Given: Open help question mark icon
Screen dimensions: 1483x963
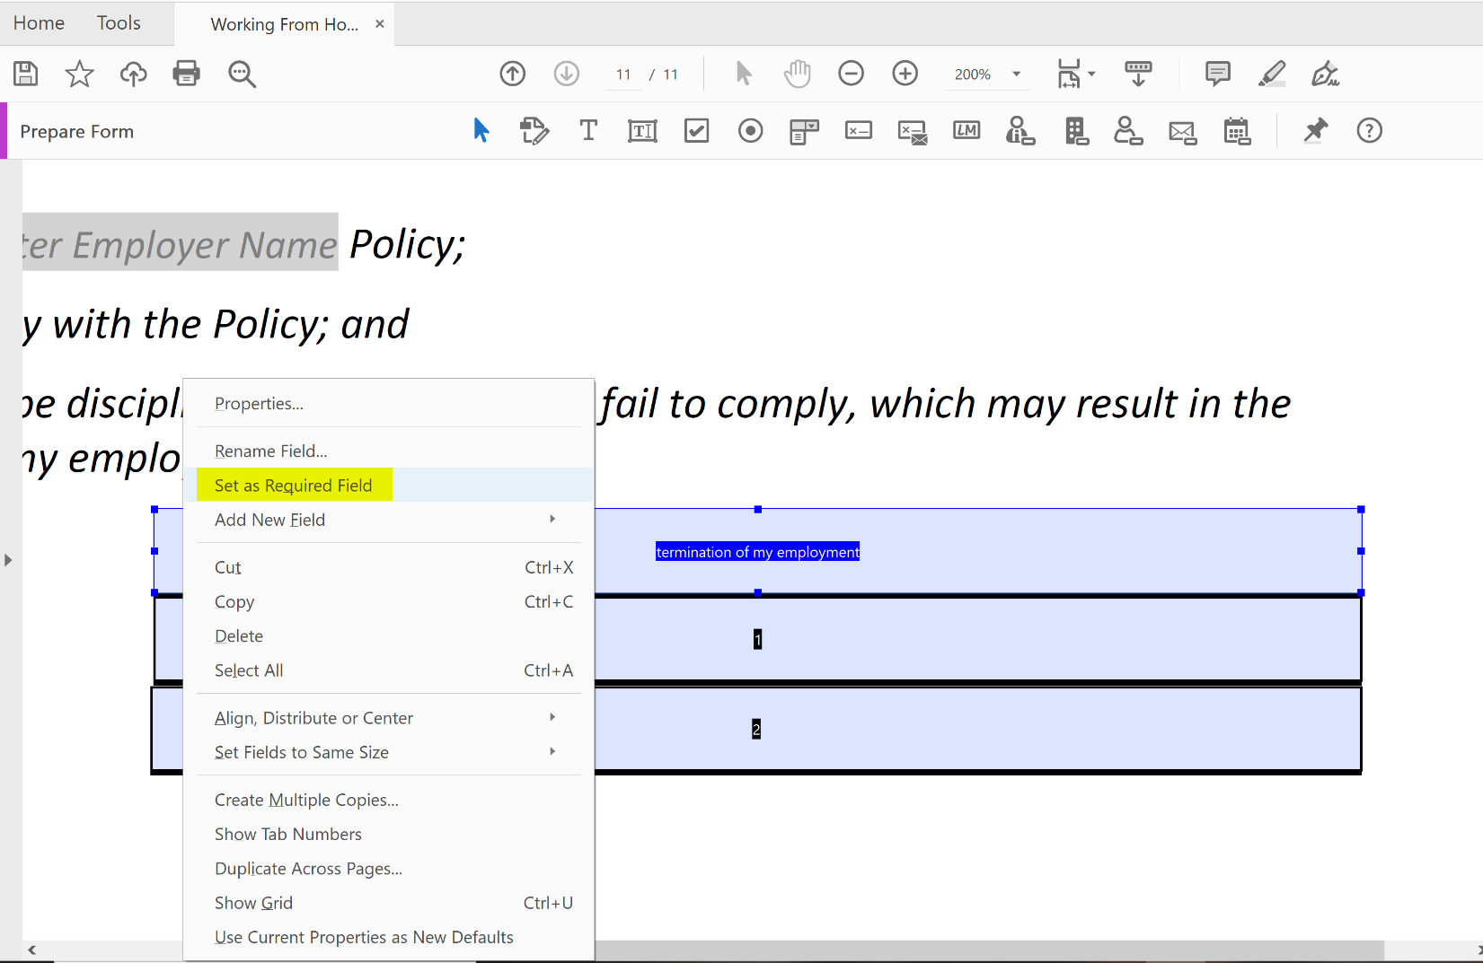Looking at the screenshot, I should point(1370,131).
